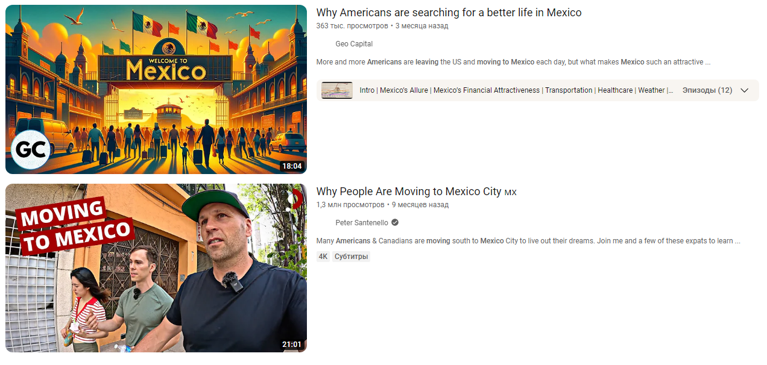This screenshot has width=767, height=365.
Task: Click the red logo on second thumbnail corner
Action: (x=297, y=198)
